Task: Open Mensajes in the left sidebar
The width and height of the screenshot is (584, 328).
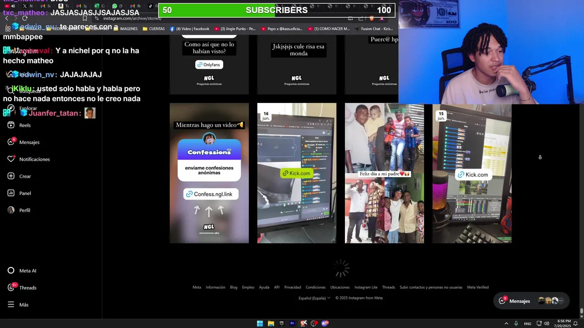Action: pyautogui.click(x=24, y=142)
